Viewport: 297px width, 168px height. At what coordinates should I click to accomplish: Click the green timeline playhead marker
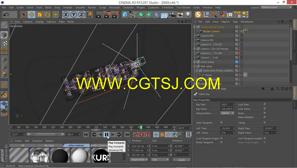(x=141, y=127)
